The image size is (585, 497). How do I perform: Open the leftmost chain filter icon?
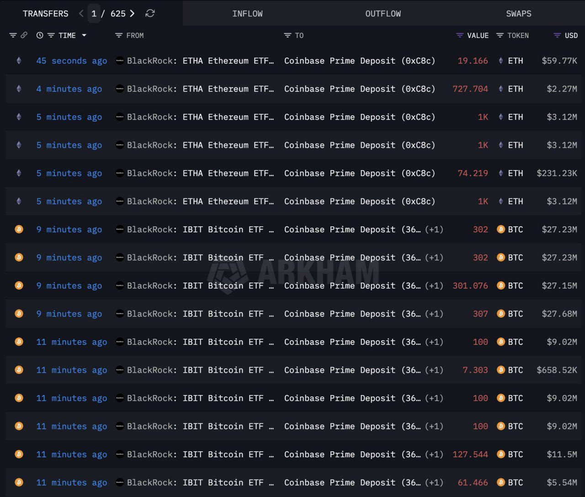(13, 35)
